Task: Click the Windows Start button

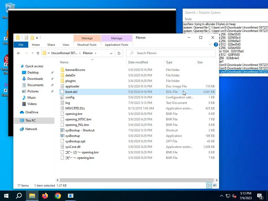Action: coord(6,196)
